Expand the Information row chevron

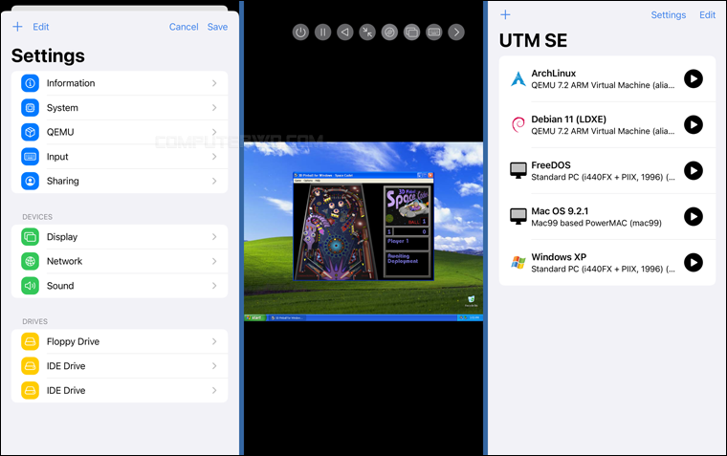tap(214, 83)
